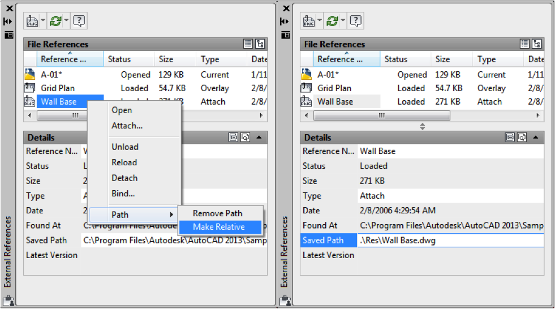Click bottom icon on left palette title bar
The image size is (555, 309).
(8, 301)
